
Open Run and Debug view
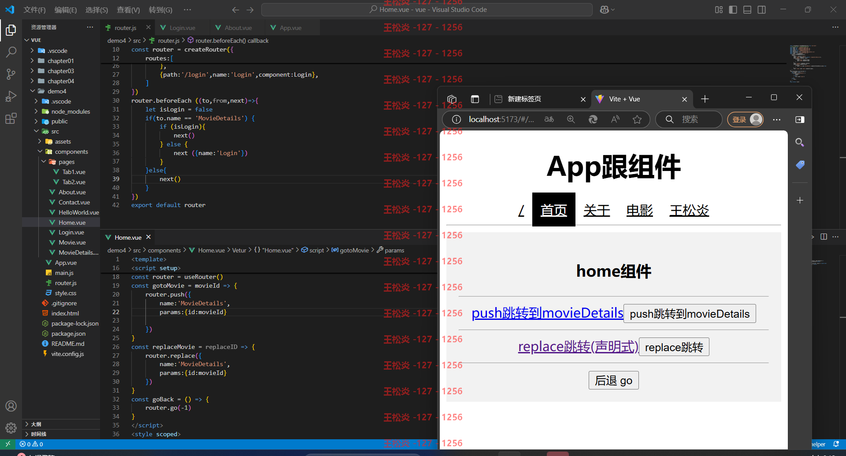coord(11,96)
